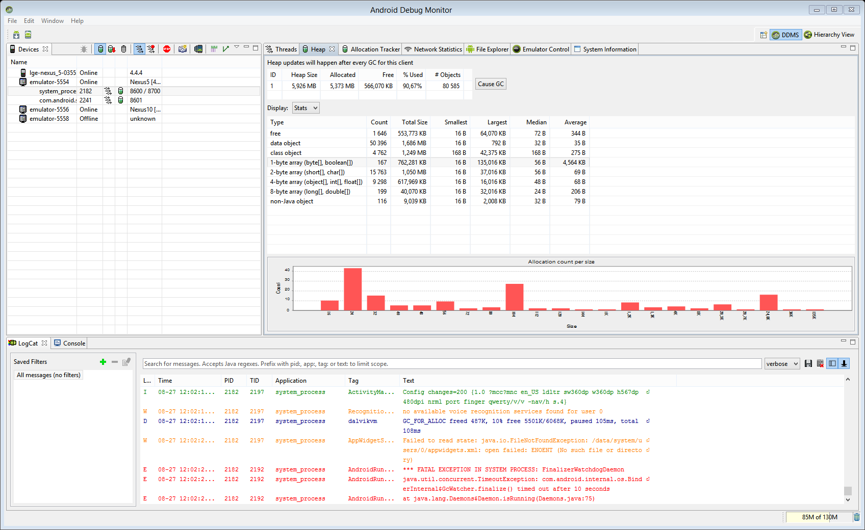Open the System Information tab

605,49
